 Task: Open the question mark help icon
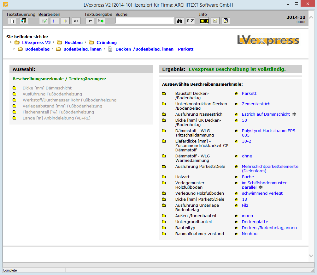tap(226, 21)
